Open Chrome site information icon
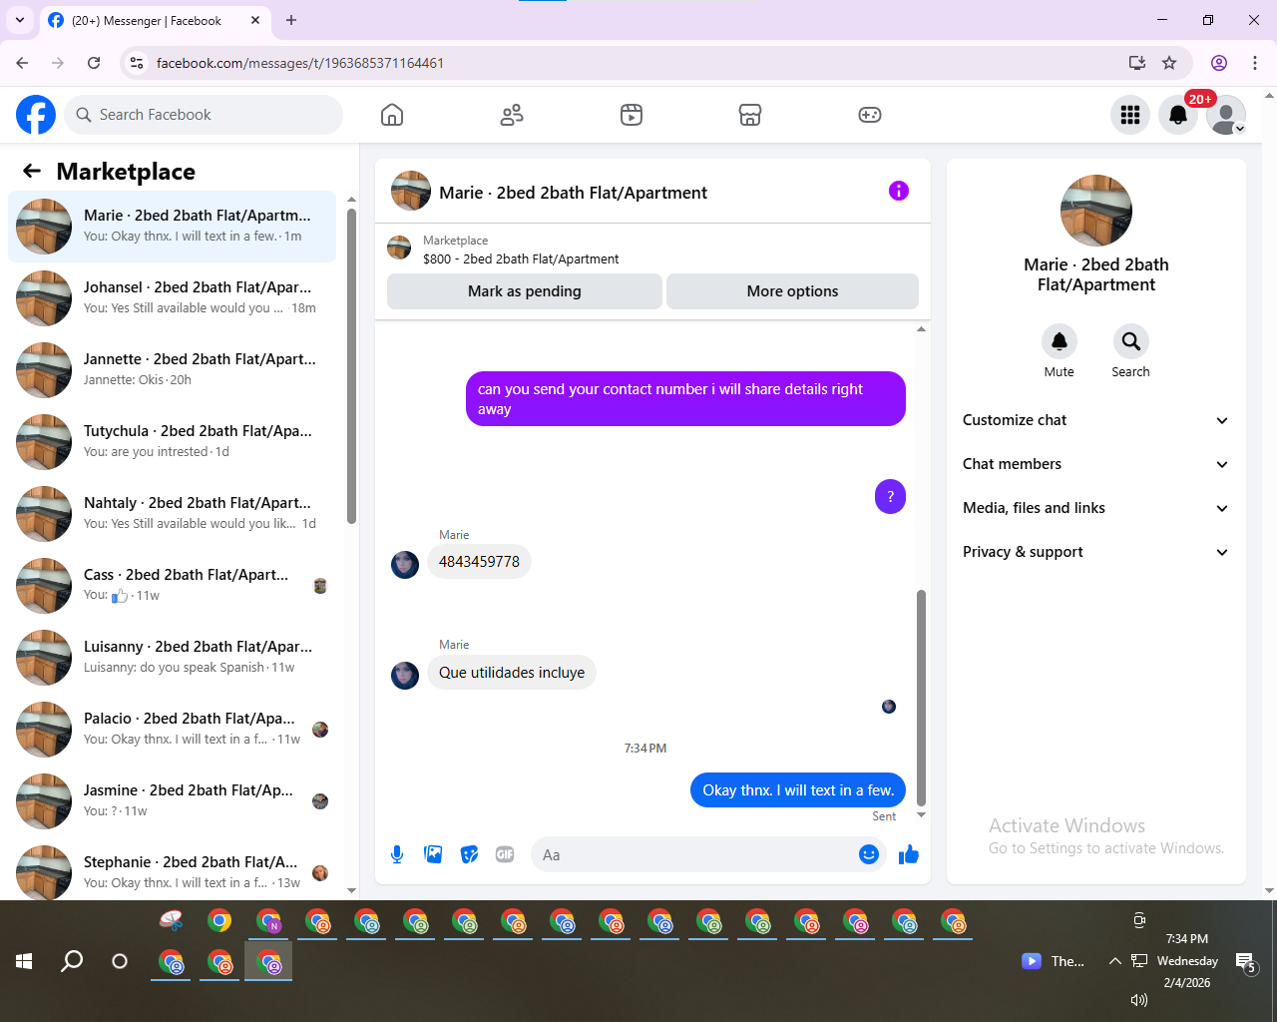Image resolution: width=1277 pixels, height=1022 pixels. click(138, 63)
